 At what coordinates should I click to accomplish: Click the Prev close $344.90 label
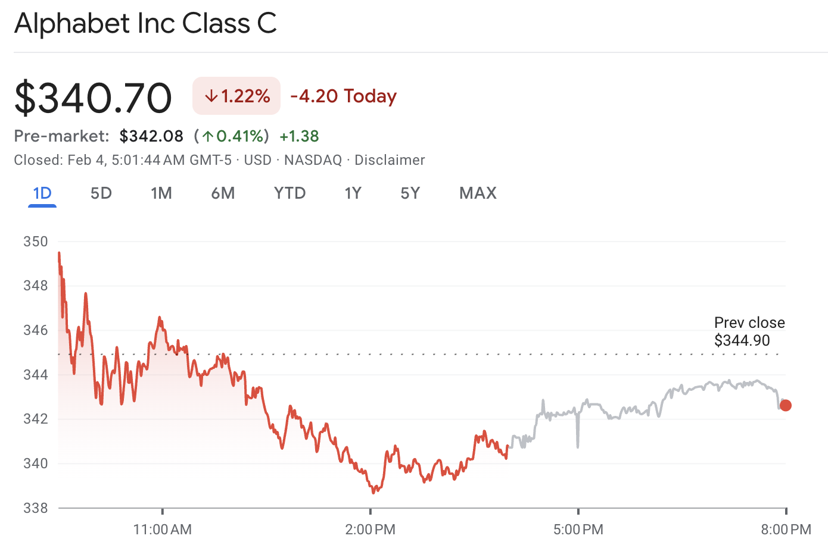tap(749, 332)
